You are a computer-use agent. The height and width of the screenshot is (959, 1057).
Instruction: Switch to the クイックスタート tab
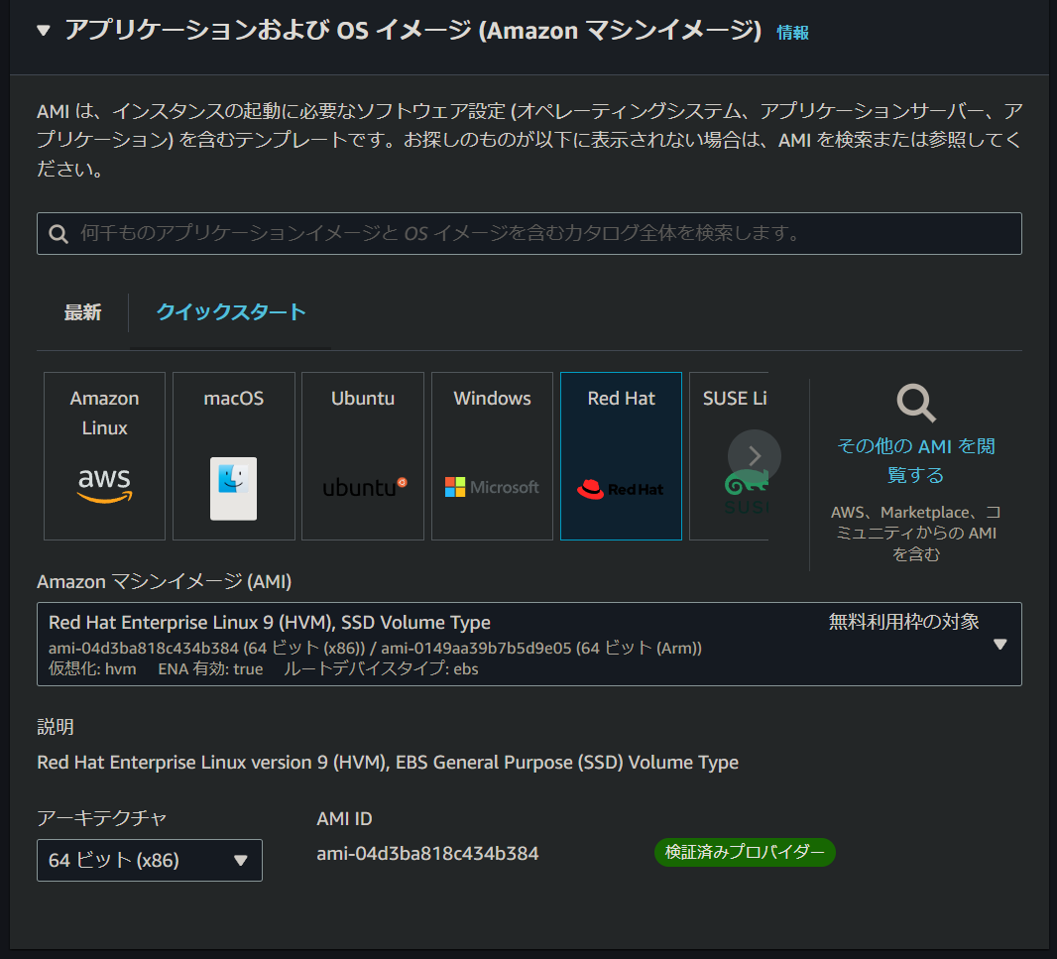231,311
